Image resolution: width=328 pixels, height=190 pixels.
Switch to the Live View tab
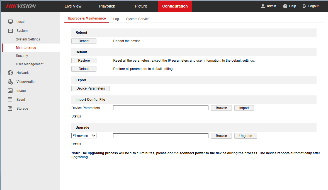click(x=73, y=6)
